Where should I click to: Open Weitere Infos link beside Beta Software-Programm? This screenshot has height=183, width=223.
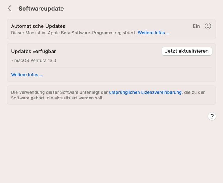[x=154, y=33]
